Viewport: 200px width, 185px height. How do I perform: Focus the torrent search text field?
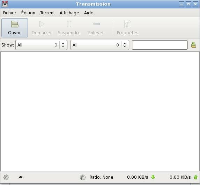coord(160,45)
